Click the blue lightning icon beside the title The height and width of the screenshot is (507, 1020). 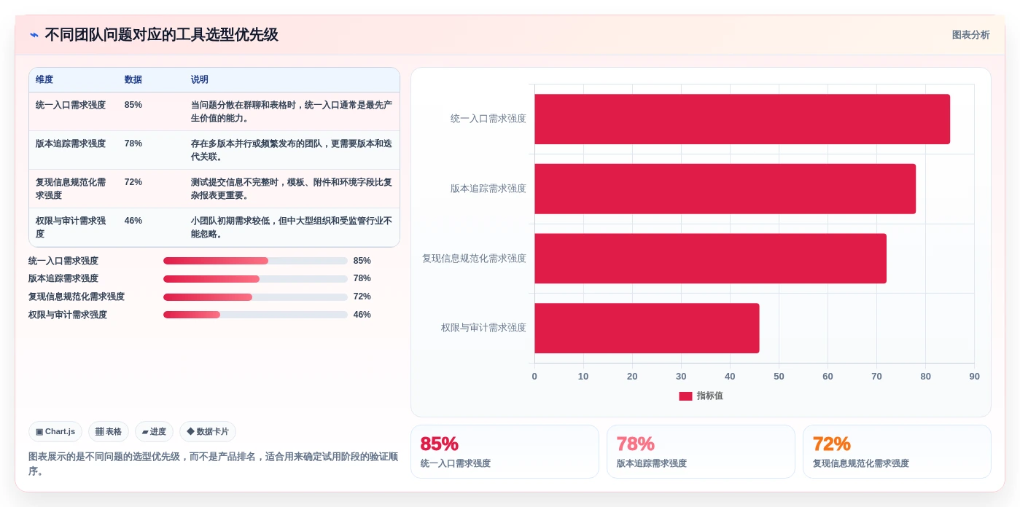[x=34, y=35]
